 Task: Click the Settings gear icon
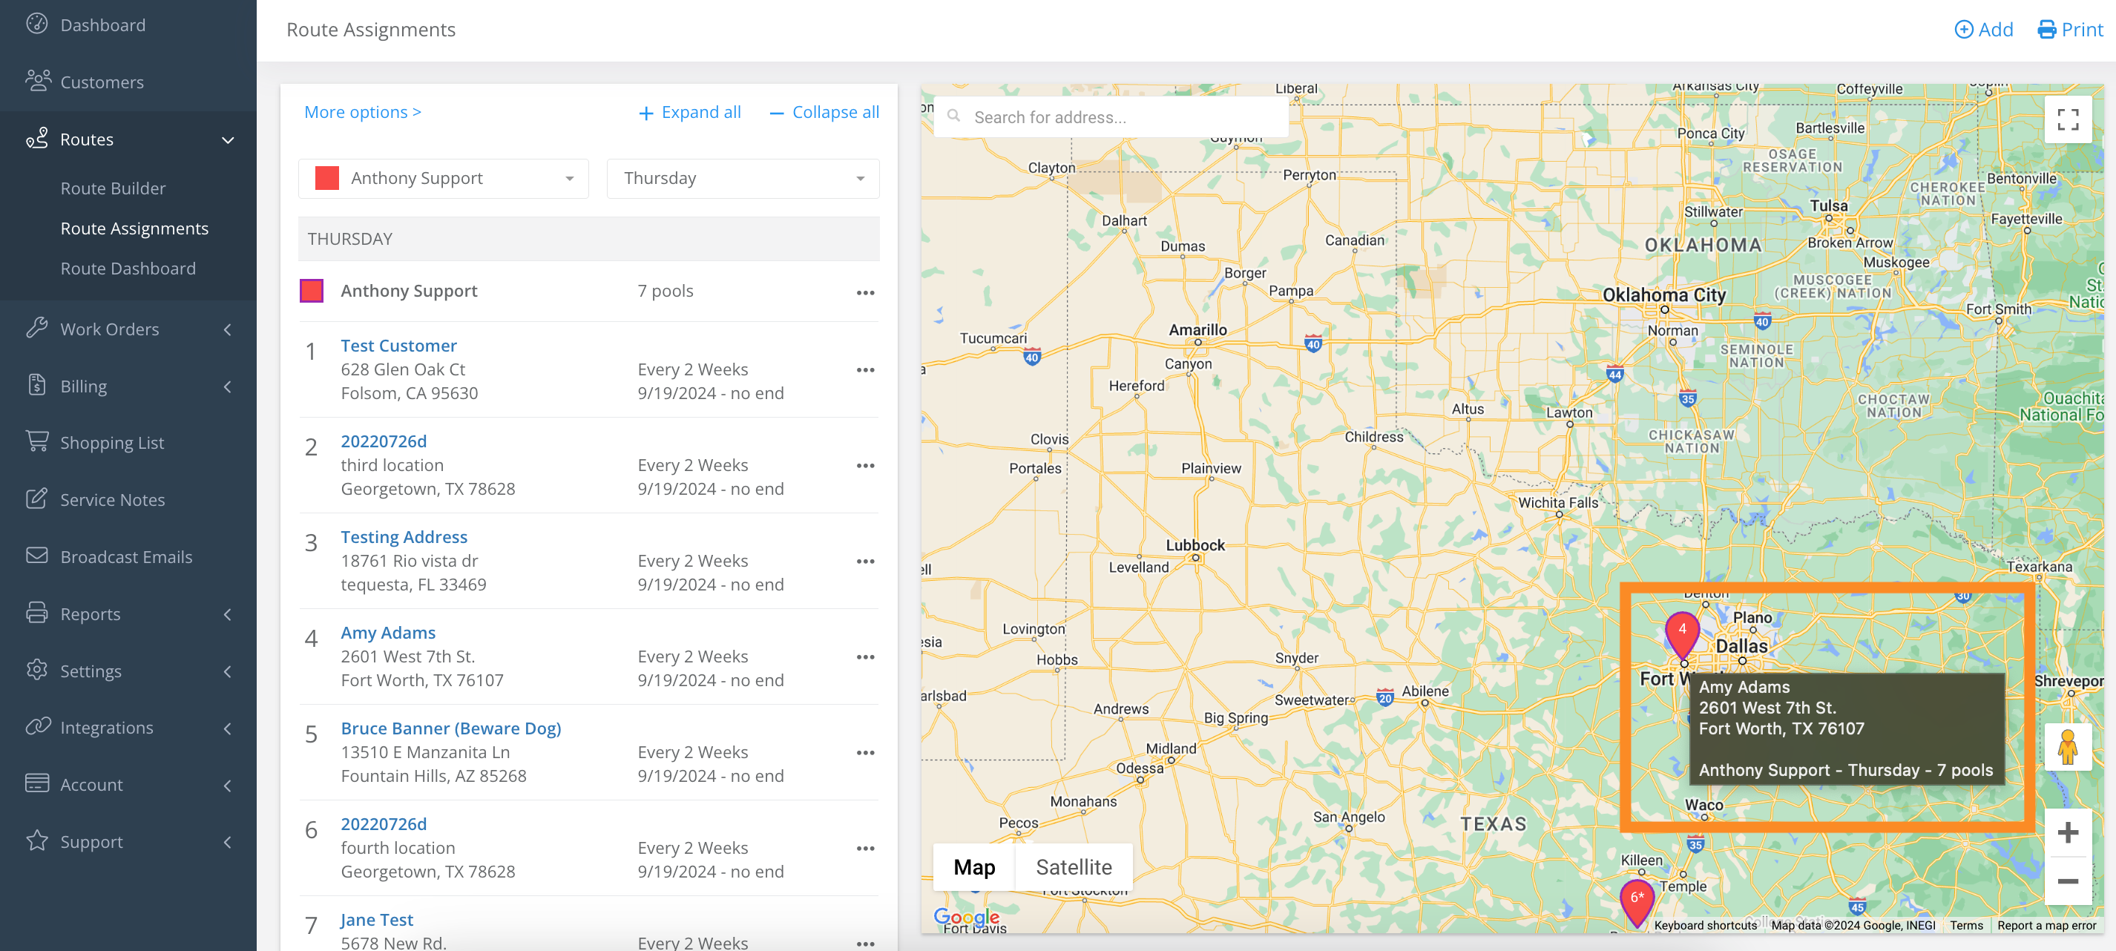coord(37,669)
